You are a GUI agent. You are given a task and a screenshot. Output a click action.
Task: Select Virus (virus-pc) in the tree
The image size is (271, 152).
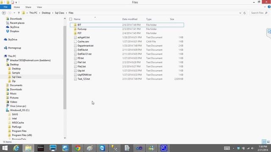(18, 106)
